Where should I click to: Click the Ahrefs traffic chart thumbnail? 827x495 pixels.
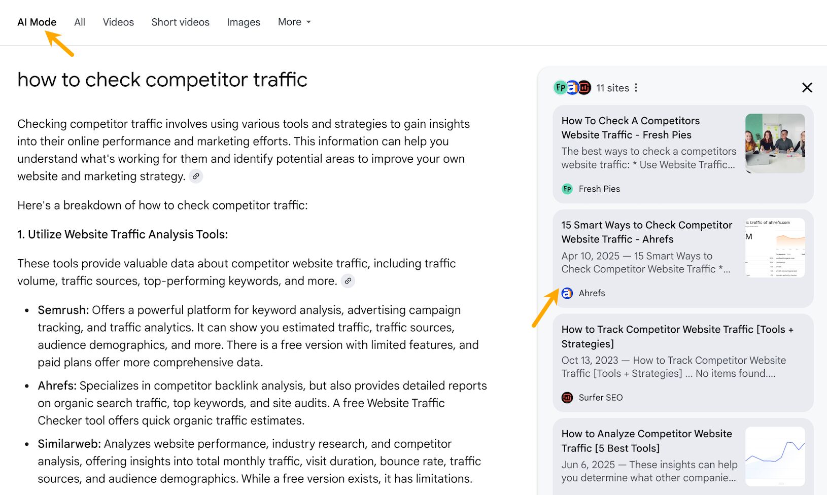point(775,247)
